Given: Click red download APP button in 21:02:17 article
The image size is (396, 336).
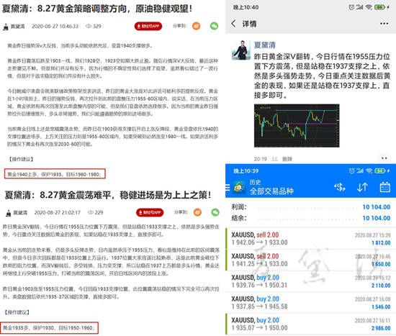Looking at the screenshot, I should point(150,212).
